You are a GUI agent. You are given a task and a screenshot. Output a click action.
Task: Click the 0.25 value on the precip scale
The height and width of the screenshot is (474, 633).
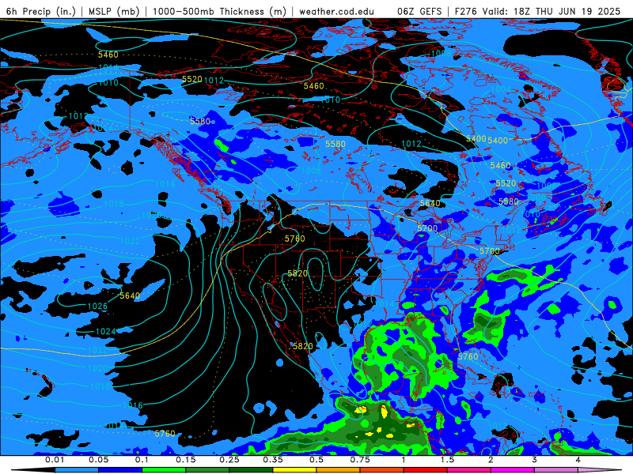click(229, 460)
